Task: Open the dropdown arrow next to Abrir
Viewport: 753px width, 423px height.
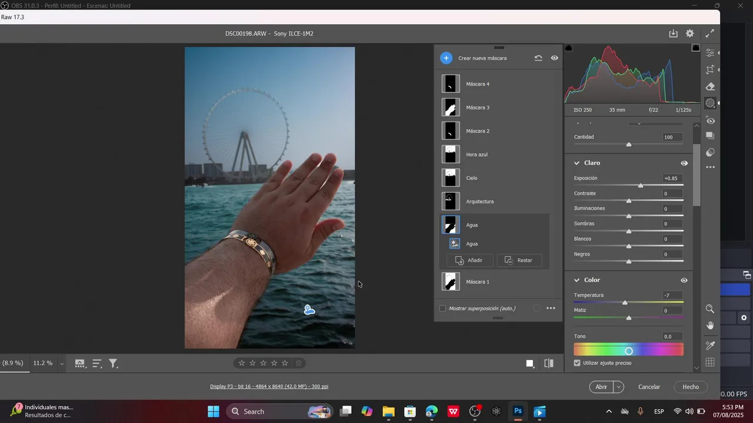Action: pos(618,387)
